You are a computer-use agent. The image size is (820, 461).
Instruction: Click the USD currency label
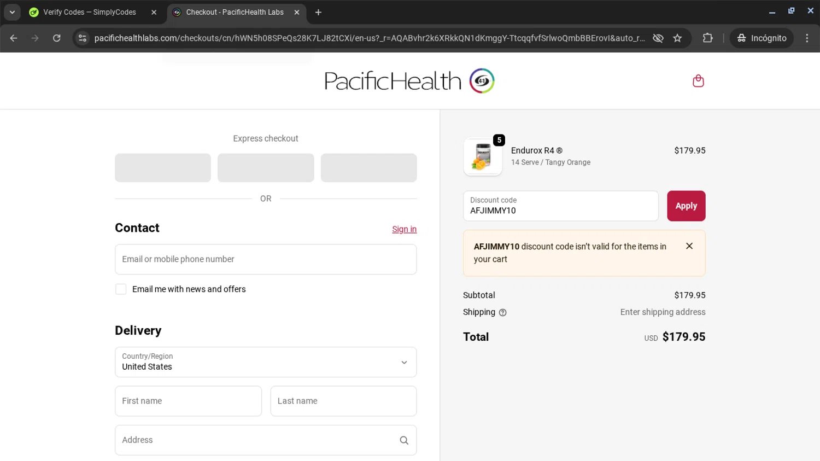[x=651, y=339]
